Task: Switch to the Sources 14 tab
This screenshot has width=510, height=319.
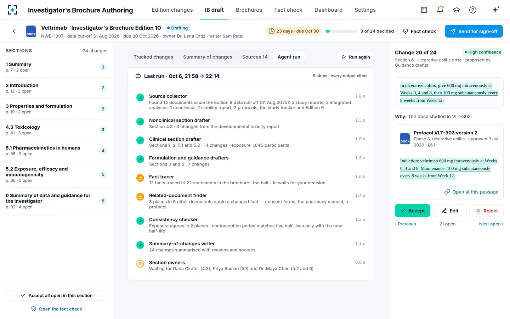Action: [255, 57]
